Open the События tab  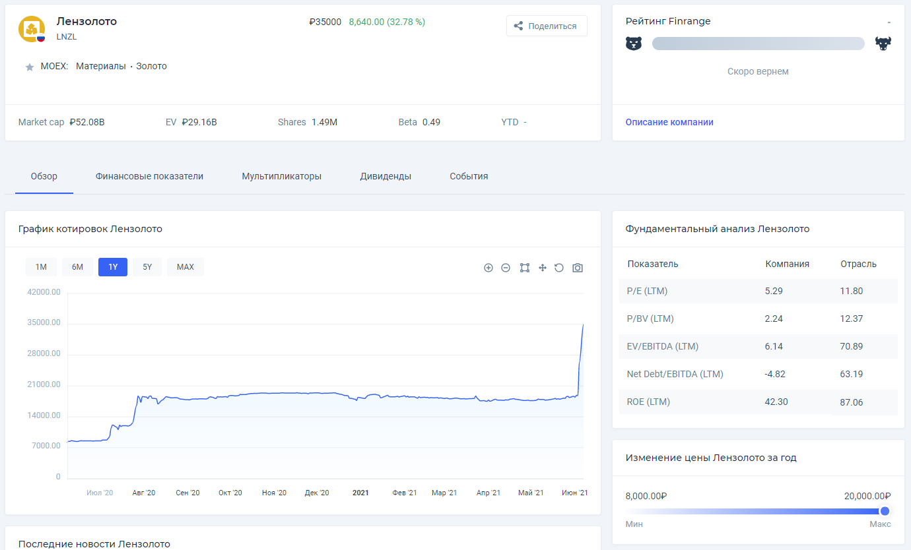coord(469,176)
